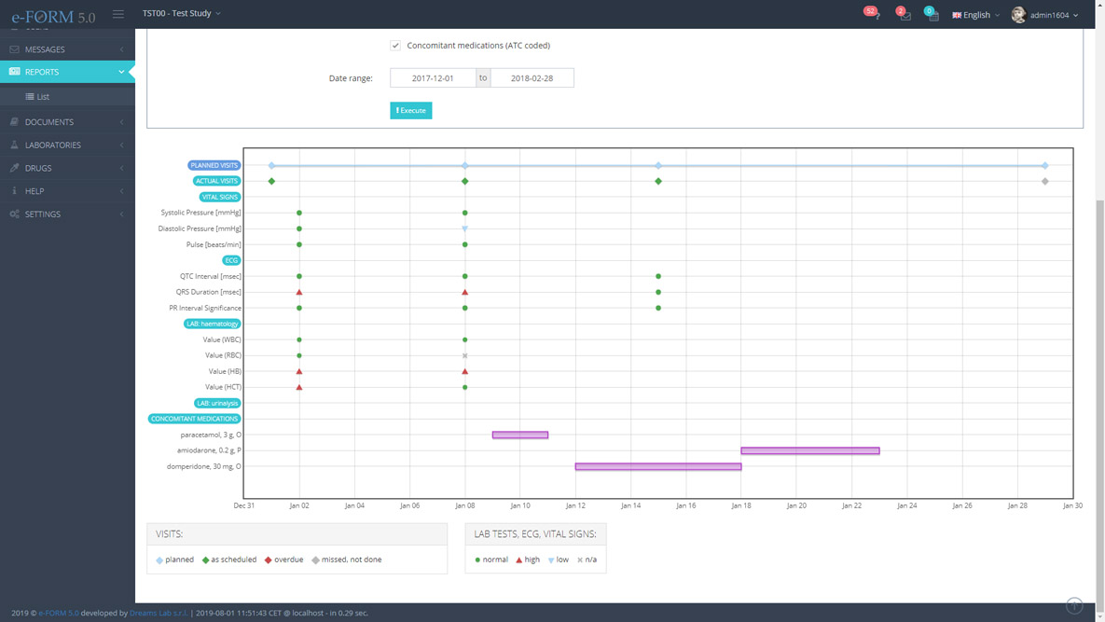Toggle the 'overdue' visits legend entry

(284, 560)
